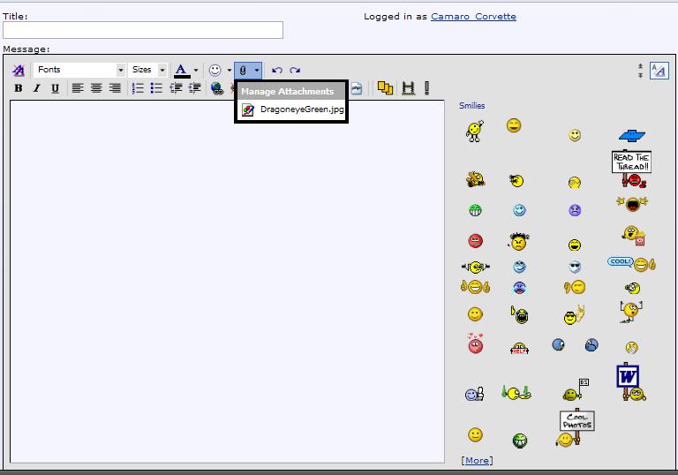Click the Title input field
Viewport: 678px width, 475px height.
pos(143,30)
